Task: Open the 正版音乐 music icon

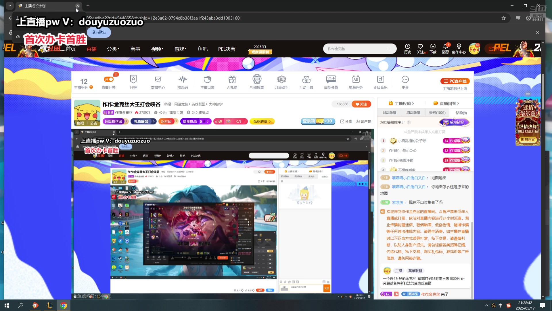Action: (x=380, y=82)
